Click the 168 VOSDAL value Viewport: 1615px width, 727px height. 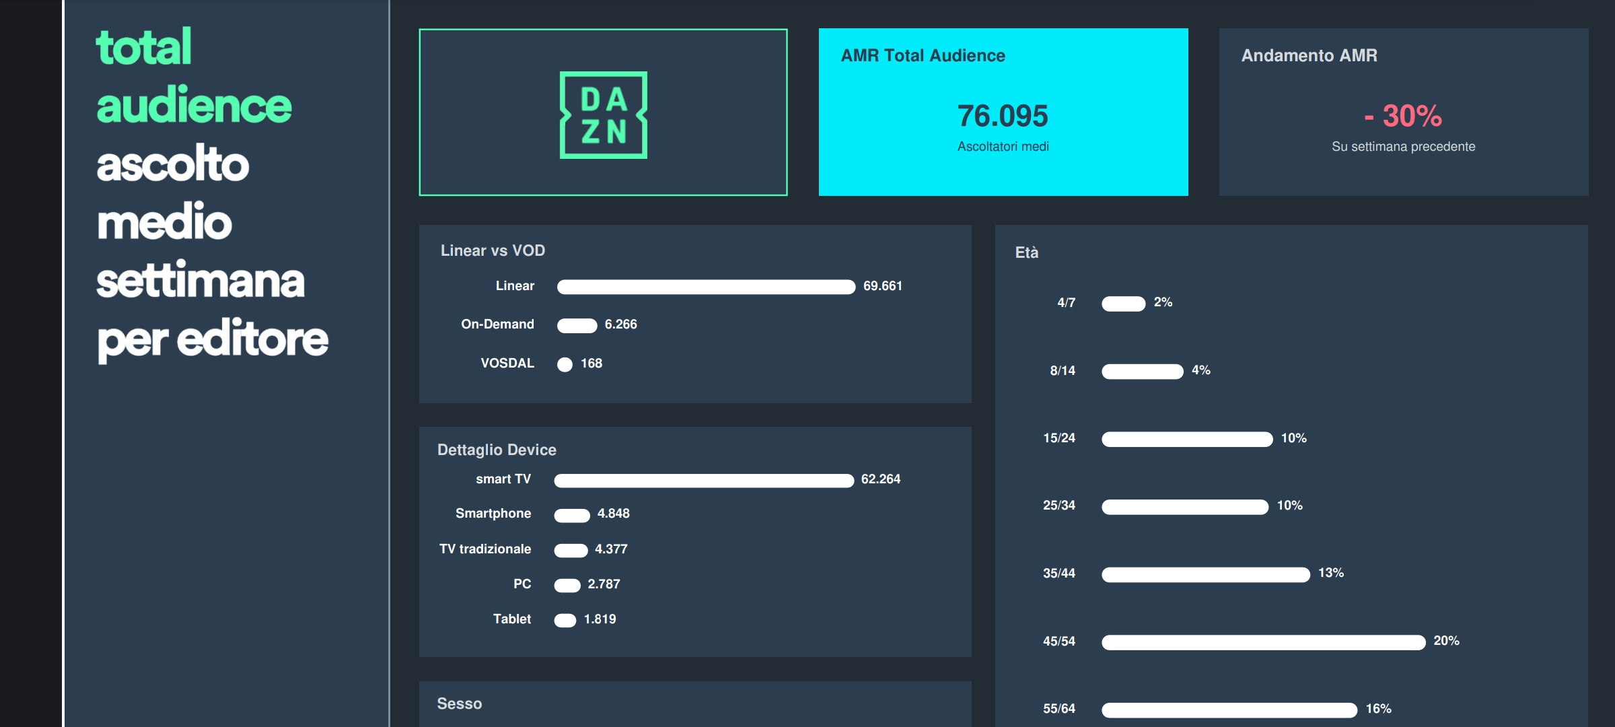(x=591, y=363)
